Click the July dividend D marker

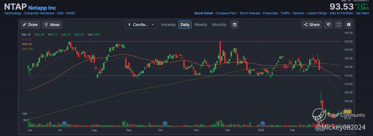(65, 123)
